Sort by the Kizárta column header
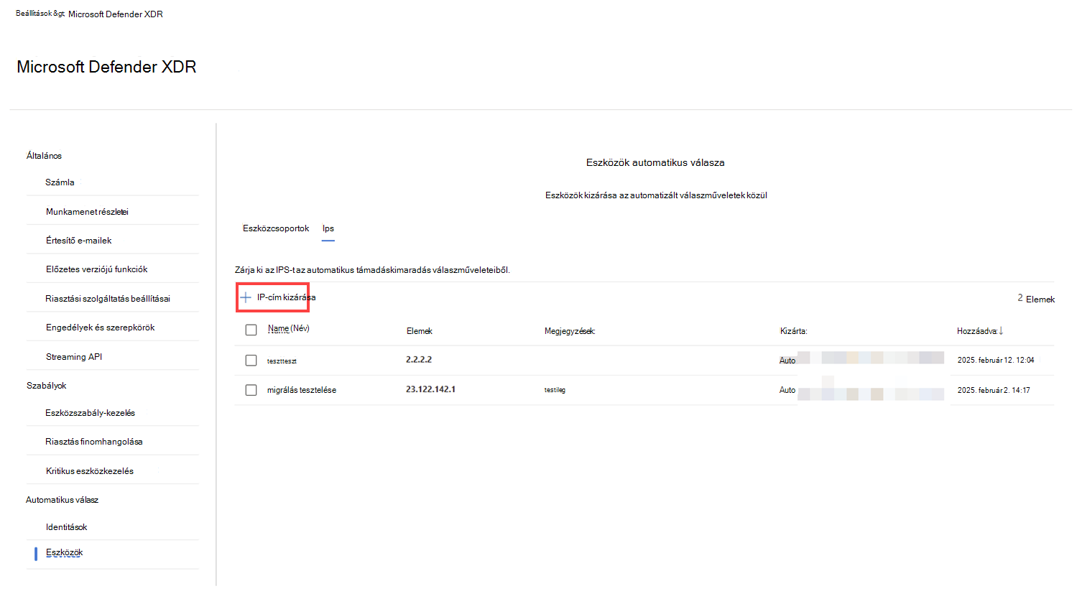The height and width of the screenshot is (599, 1077). click(x=794, y=331)
